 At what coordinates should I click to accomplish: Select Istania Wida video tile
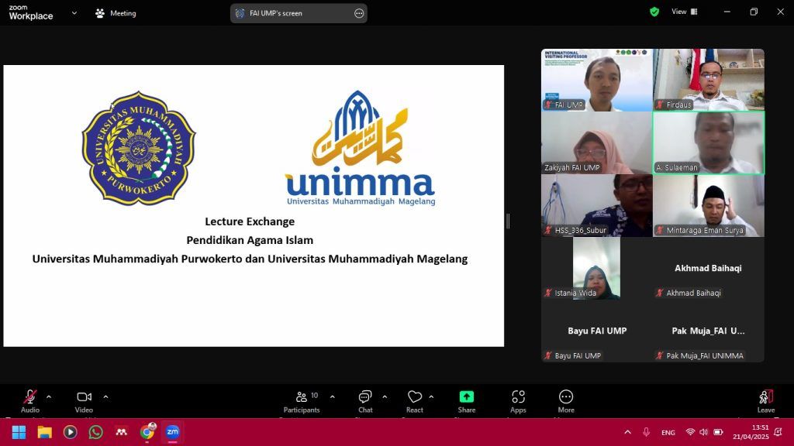[596, 268]
